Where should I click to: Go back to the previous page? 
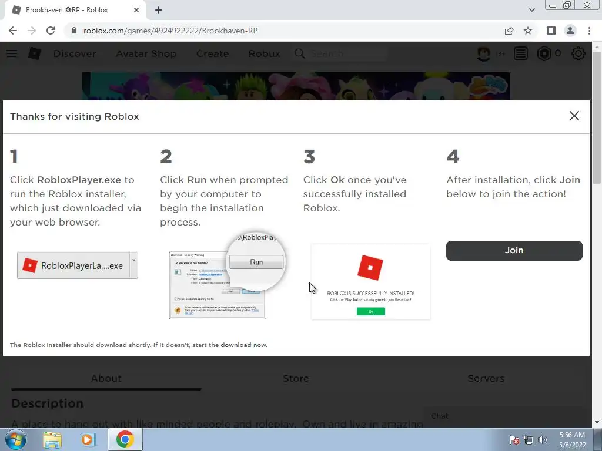coord(13,31)
